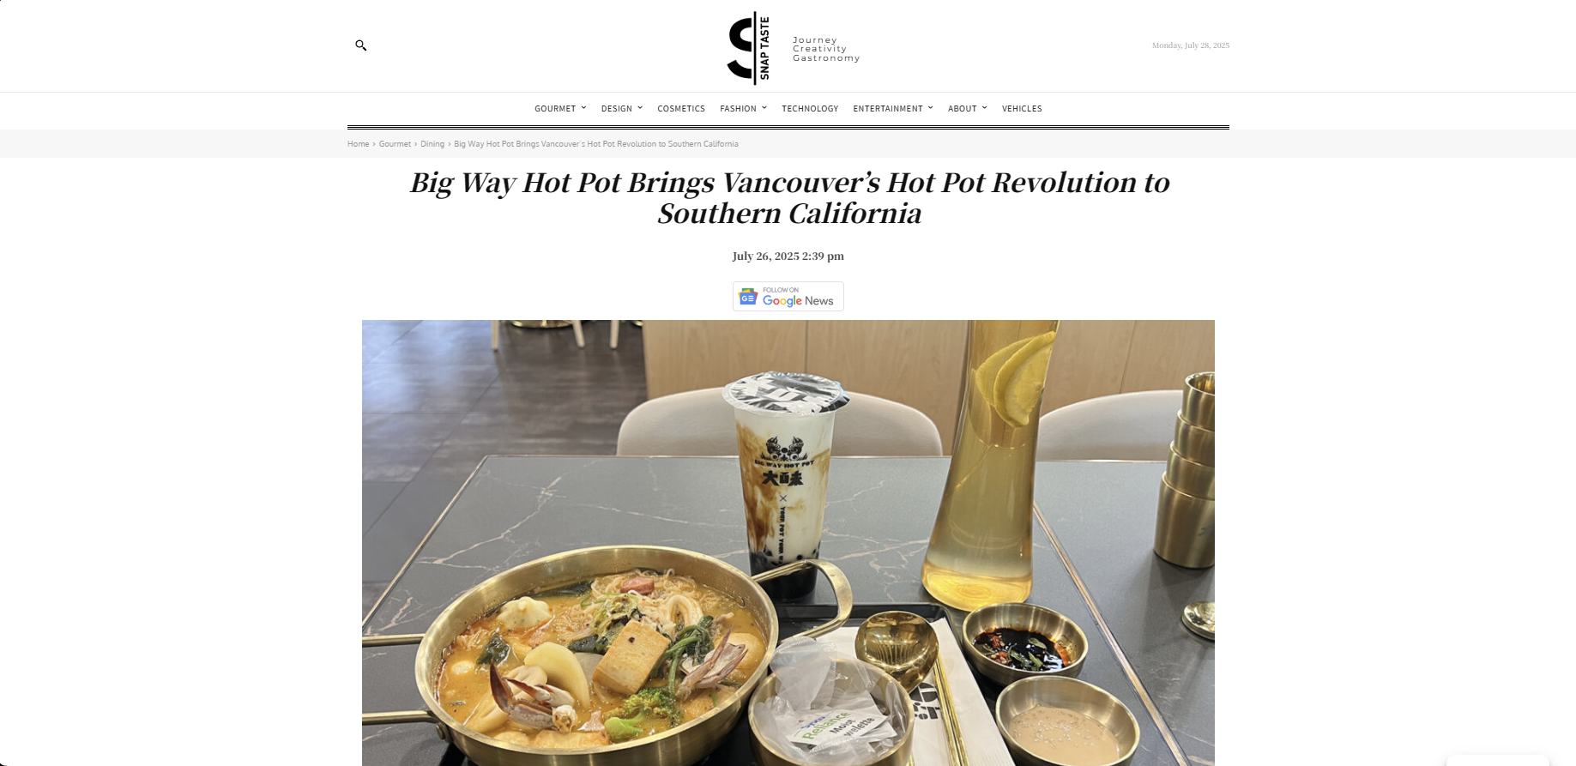Open the Cosmetics menu item
Screen dimensions: 1576x766
coord(681,109)
